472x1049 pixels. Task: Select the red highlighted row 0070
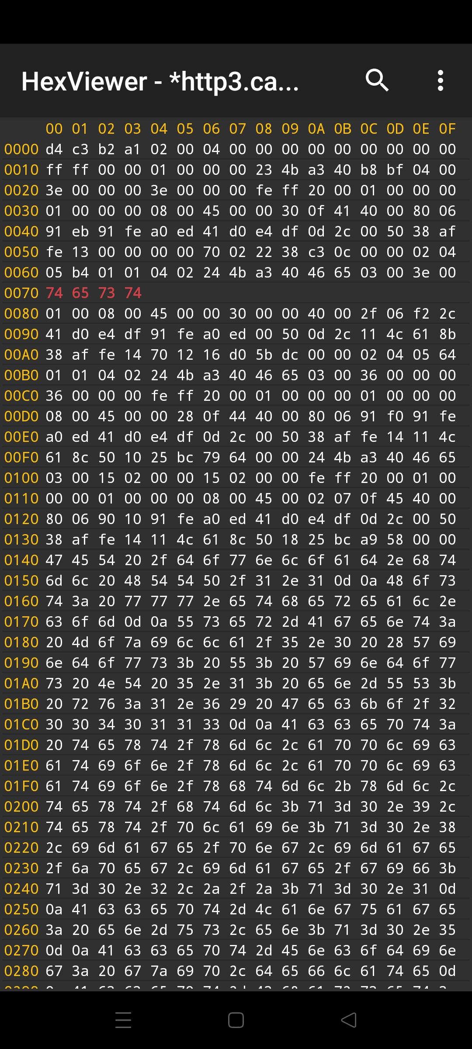(x=236, y=293)
